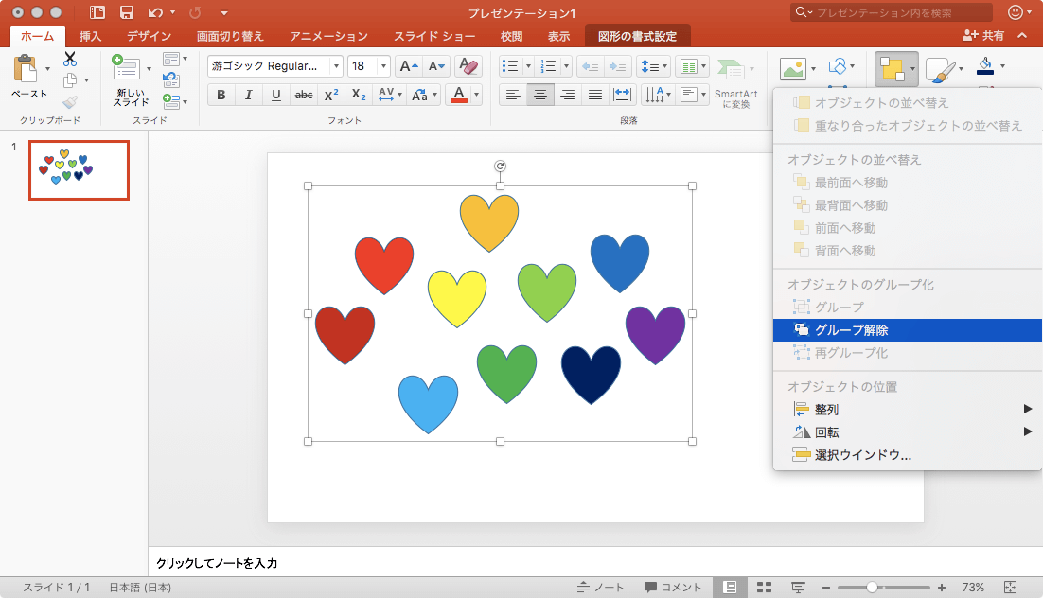This screenshot has height=598, width=1043.
Task: Open the Arrange button dropdown arrow
Action: coord(912,68)
